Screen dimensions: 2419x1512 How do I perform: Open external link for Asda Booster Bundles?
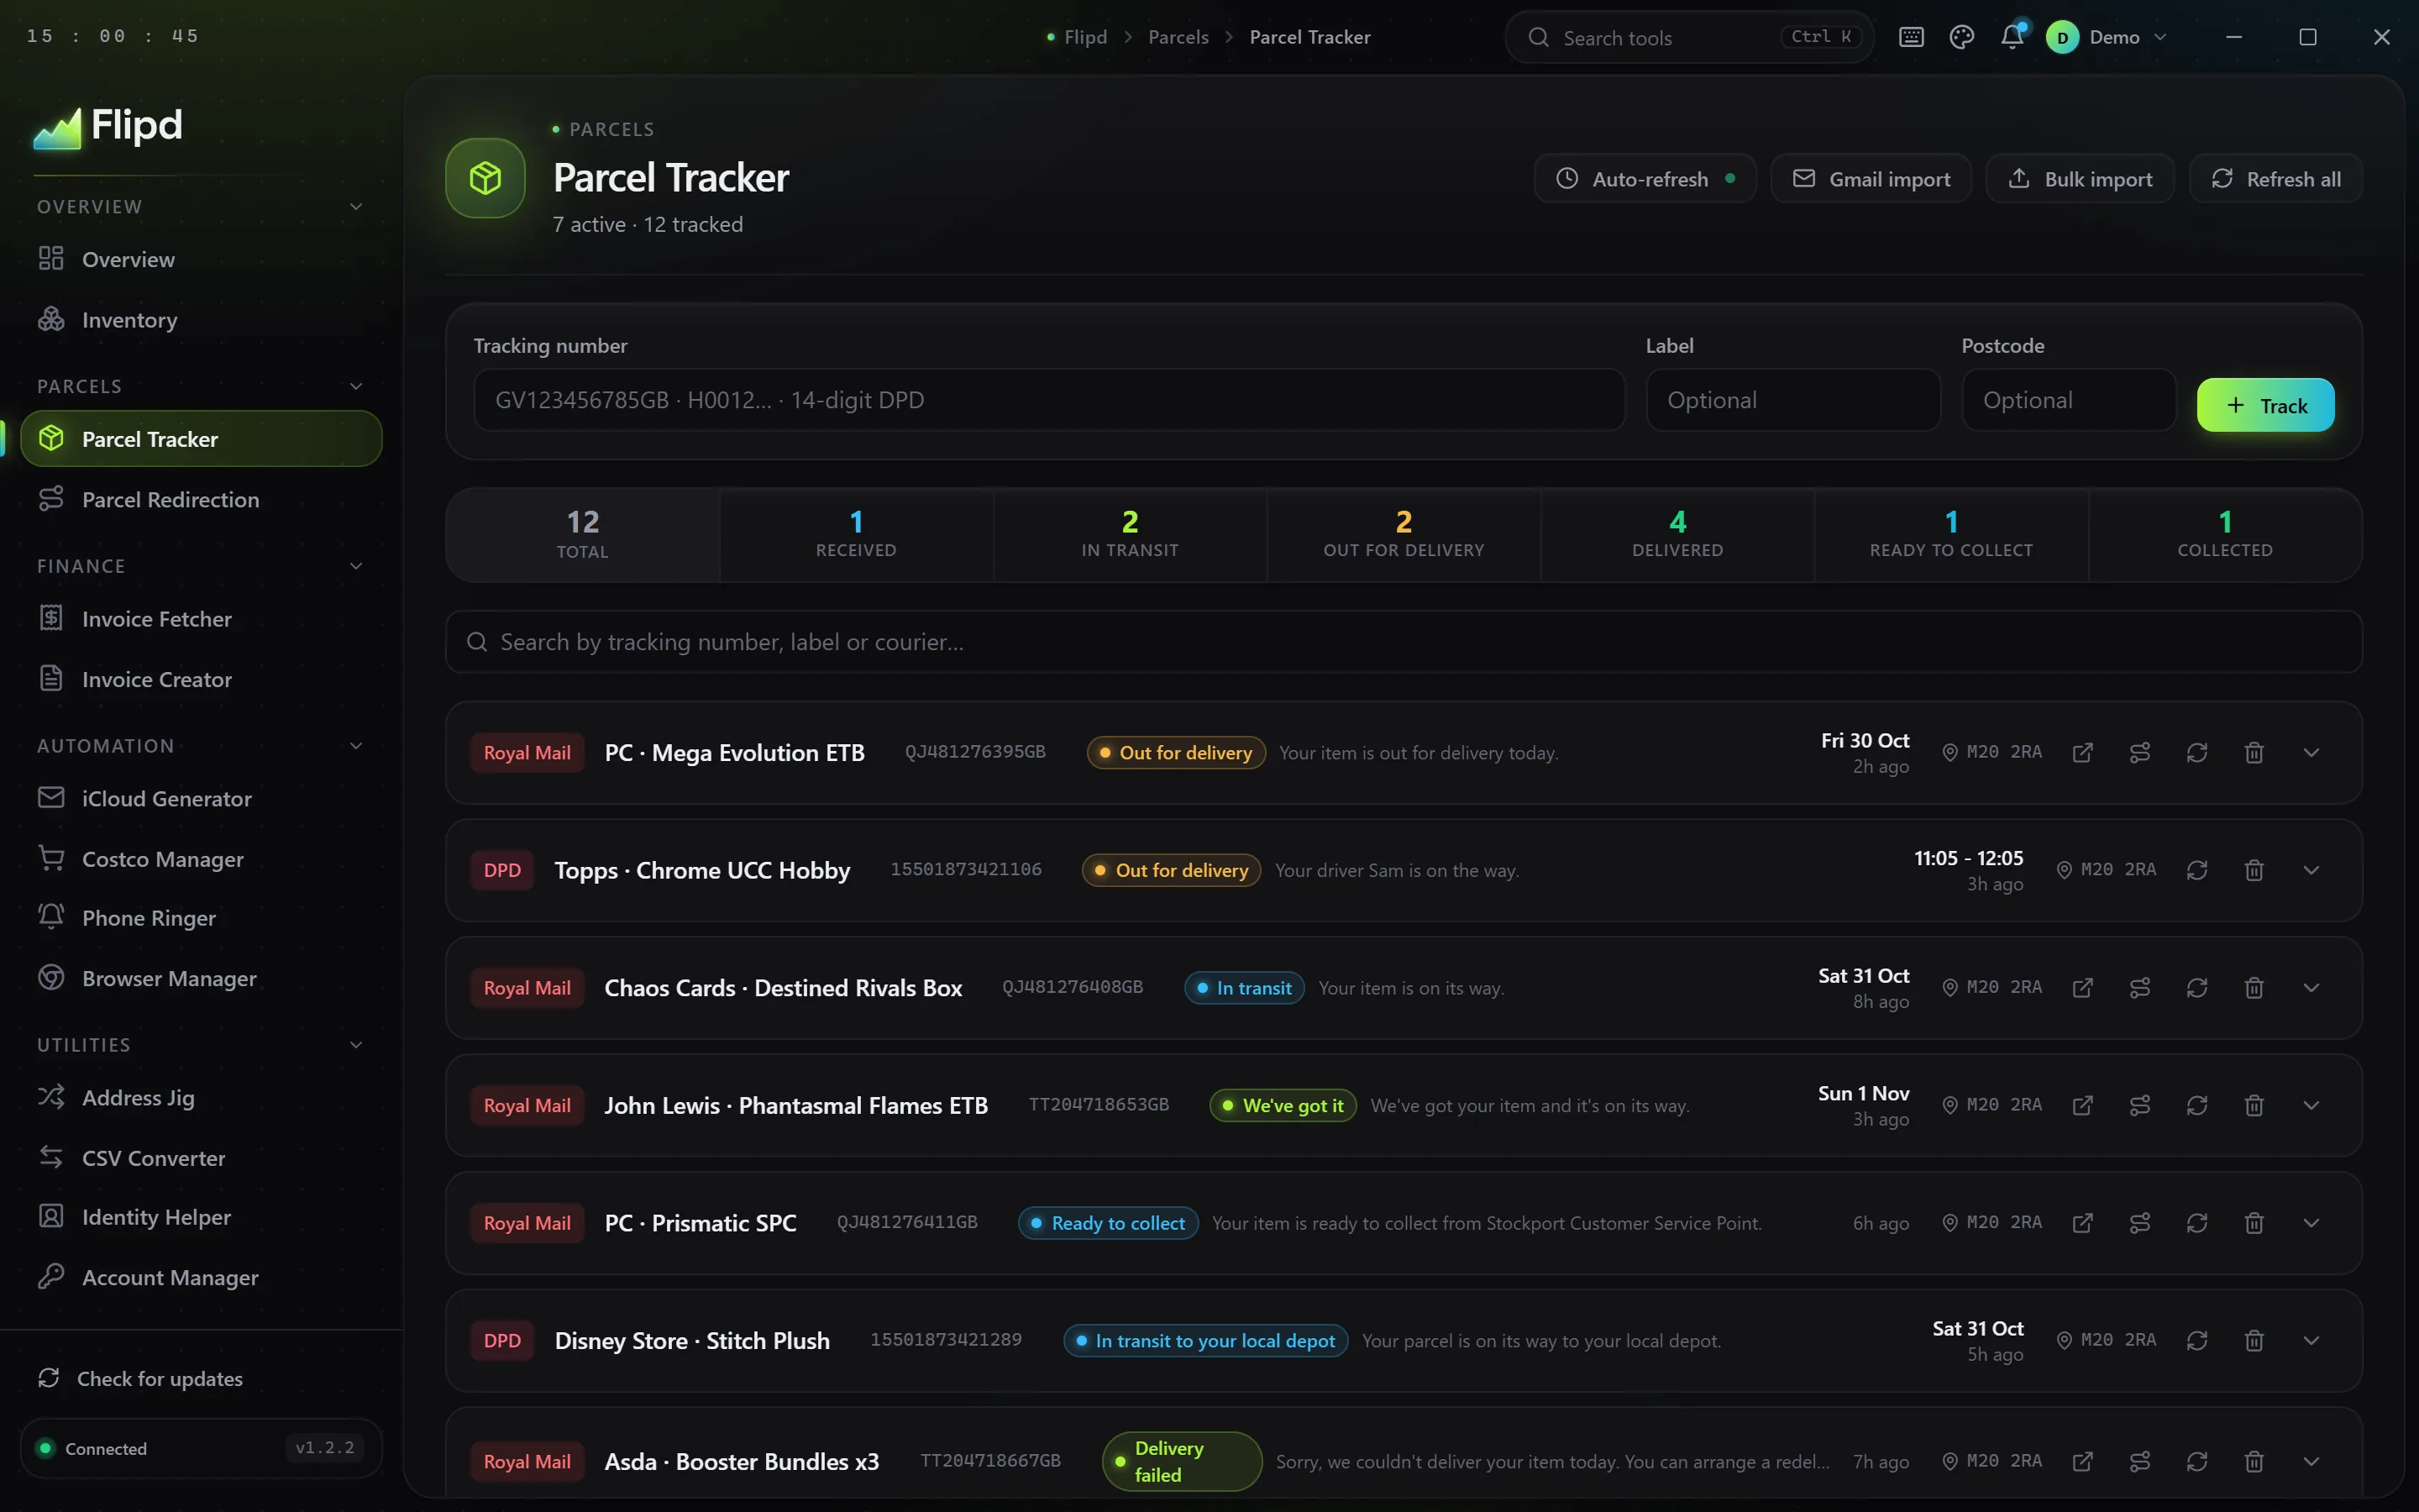[2082, 1461]
